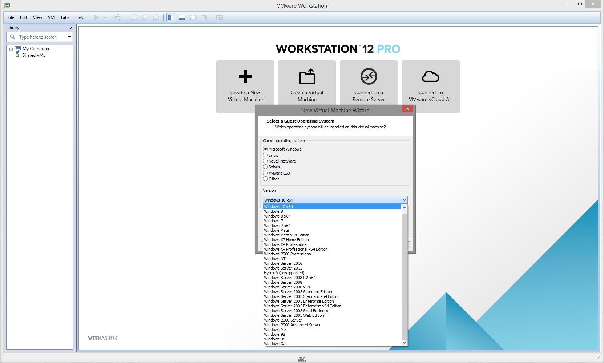
Task: Click the Connect to a Remote Server icon
Action: (369, 76)
